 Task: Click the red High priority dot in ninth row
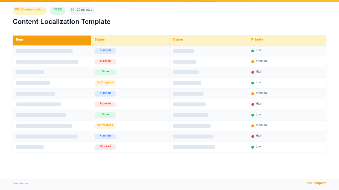pyautogui.click(x=253, y=136)
